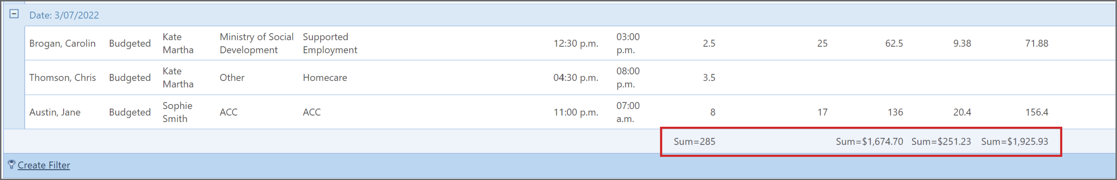Image resolution: width=1117 pixels, height=180 pixels.
Task: Click the Create Filter link
Action: click(44, 165)
